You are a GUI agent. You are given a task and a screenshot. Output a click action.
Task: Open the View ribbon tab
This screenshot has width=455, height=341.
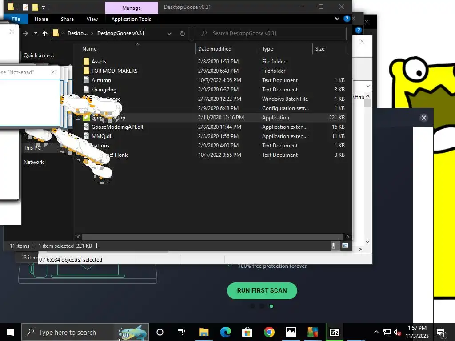[x=92, y=19]
